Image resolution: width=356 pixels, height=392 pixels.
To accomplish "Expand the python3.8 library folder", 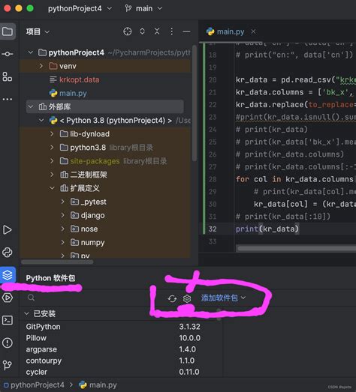I will [x=52, y=148].
